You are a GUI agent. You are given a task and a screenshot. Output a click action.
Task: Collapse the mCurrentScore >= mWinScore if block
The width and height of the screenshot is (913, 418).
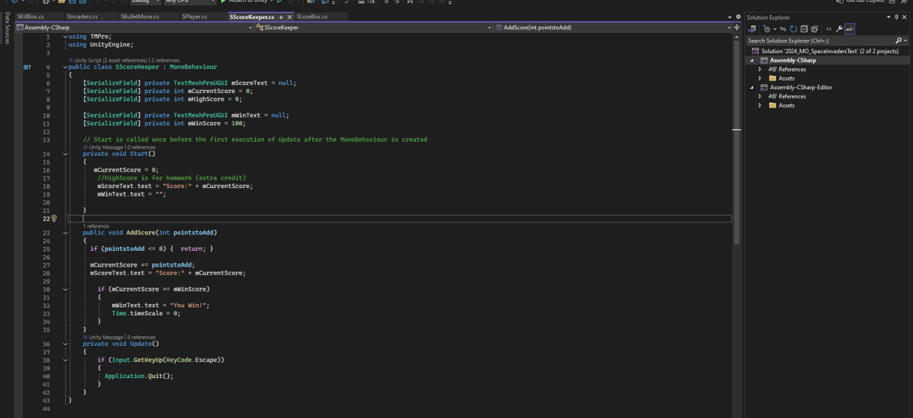[x=66, y=289]
